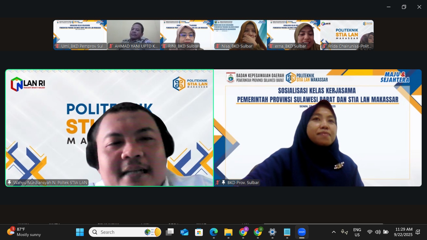Toggle mute icon on erna_BKD Sulbar thumbnail
The image size is (427, 240).
pyautogui.click(x=270, y=46)
